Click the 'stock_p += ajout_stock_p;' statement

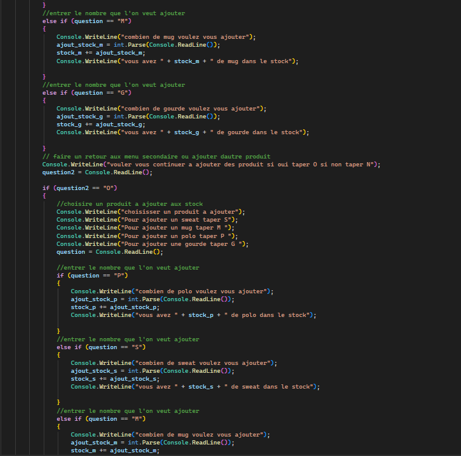[x=115, y=307]
